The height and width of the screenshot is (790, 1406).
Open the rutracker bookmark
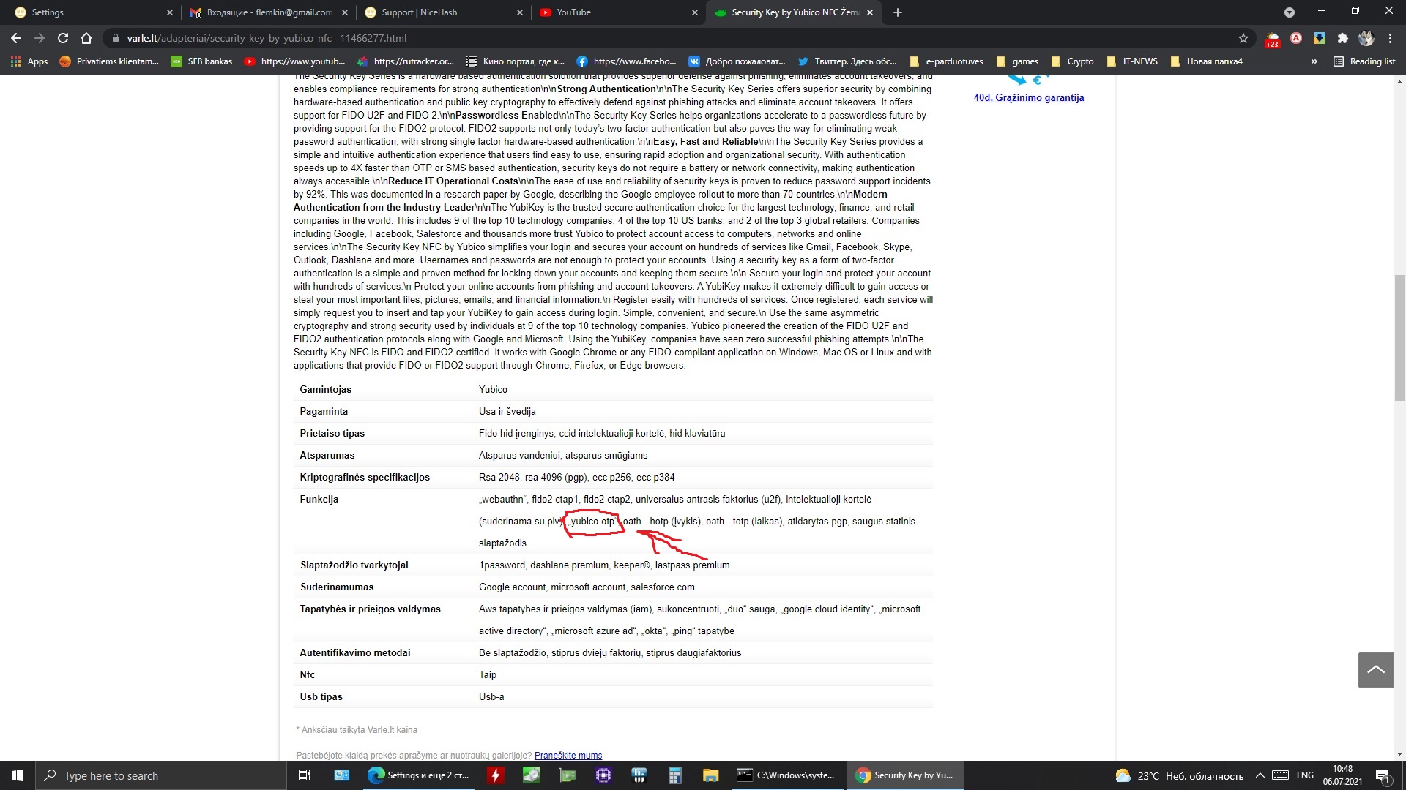406,61
